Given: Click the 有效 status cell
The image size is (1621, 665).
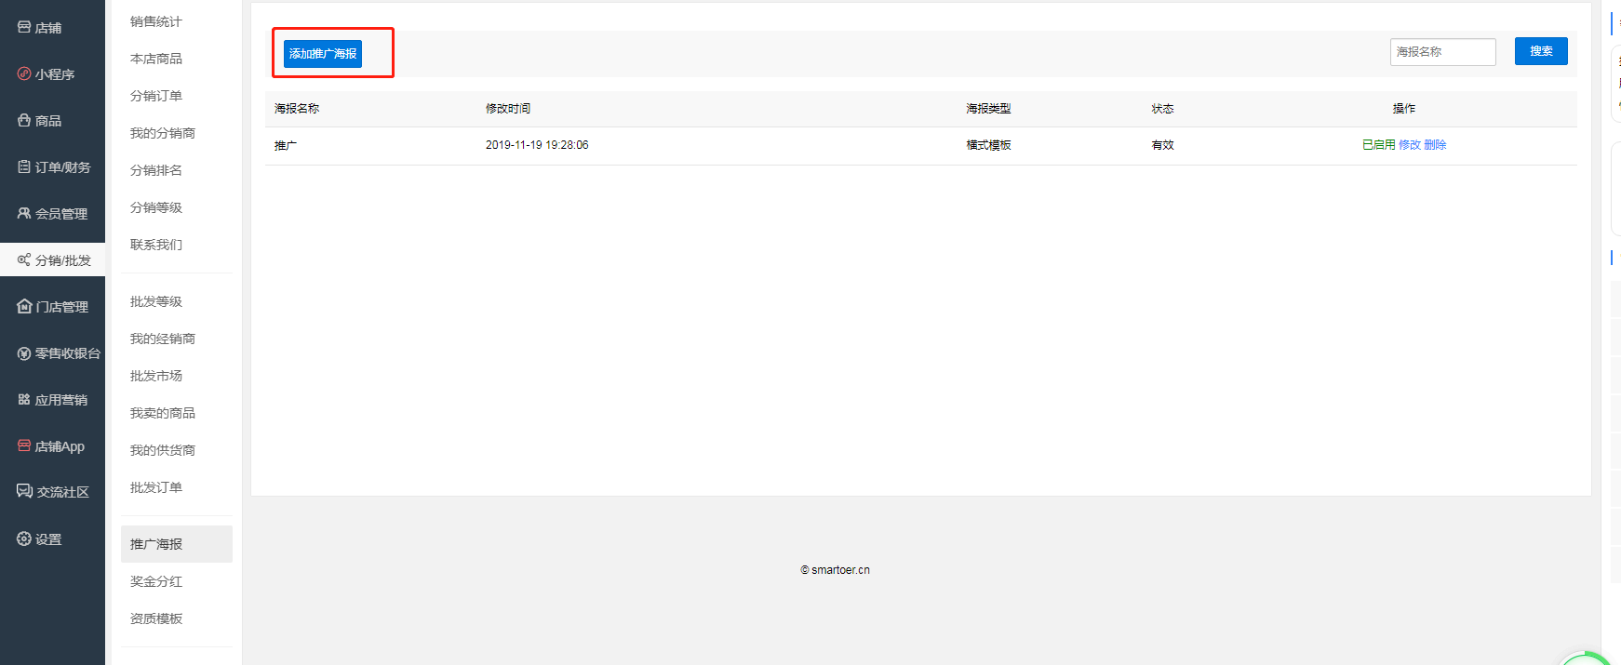Looking at the screenshot, I should point(1162,145).
